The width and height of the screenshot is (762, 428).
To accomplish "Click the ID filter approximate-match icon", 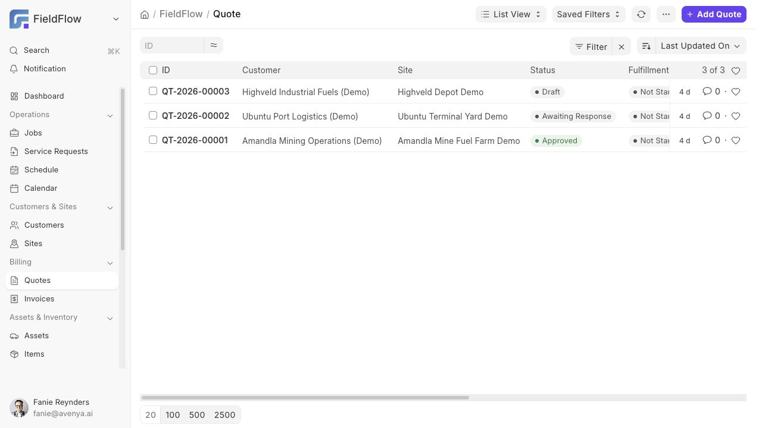I will point(214,45).
